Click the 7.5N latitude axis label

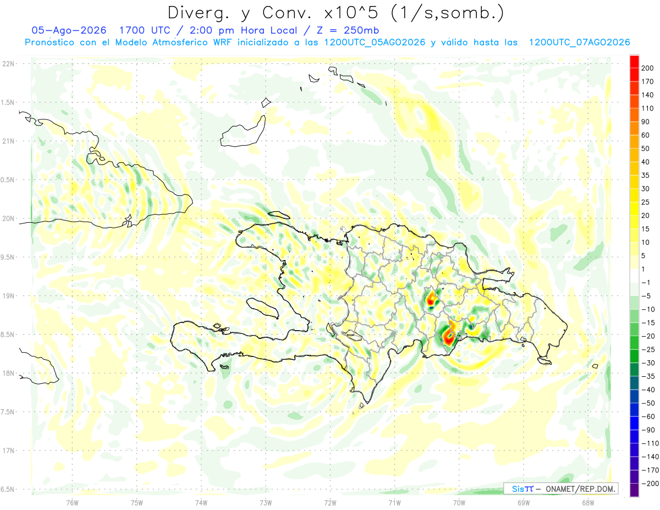[x=8, y=412]
